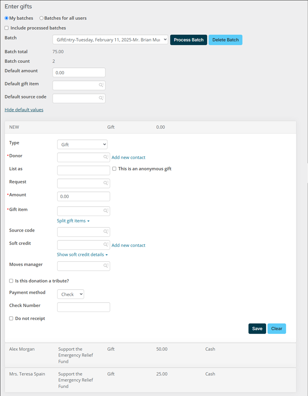Open the gift Type dropdown
Screen dimensions: 308x396
point(82,145)
